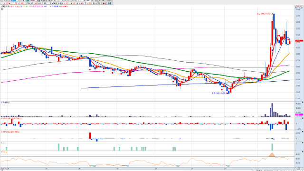Select the current price tag on the price axis
Image resolution: width=304 pixels, height=171 pixels.
pos(299,41)
